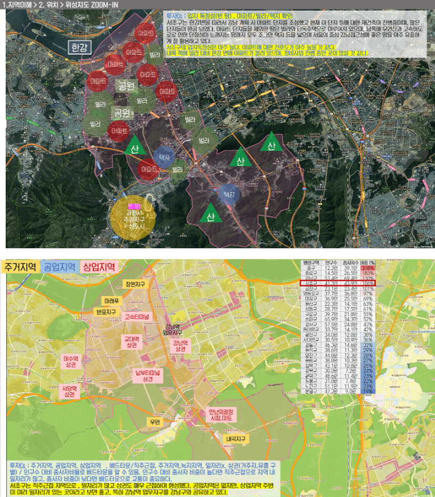Select the 교대역 상권 label
This screenshot has height=497, width=435.
coord(131,342)
